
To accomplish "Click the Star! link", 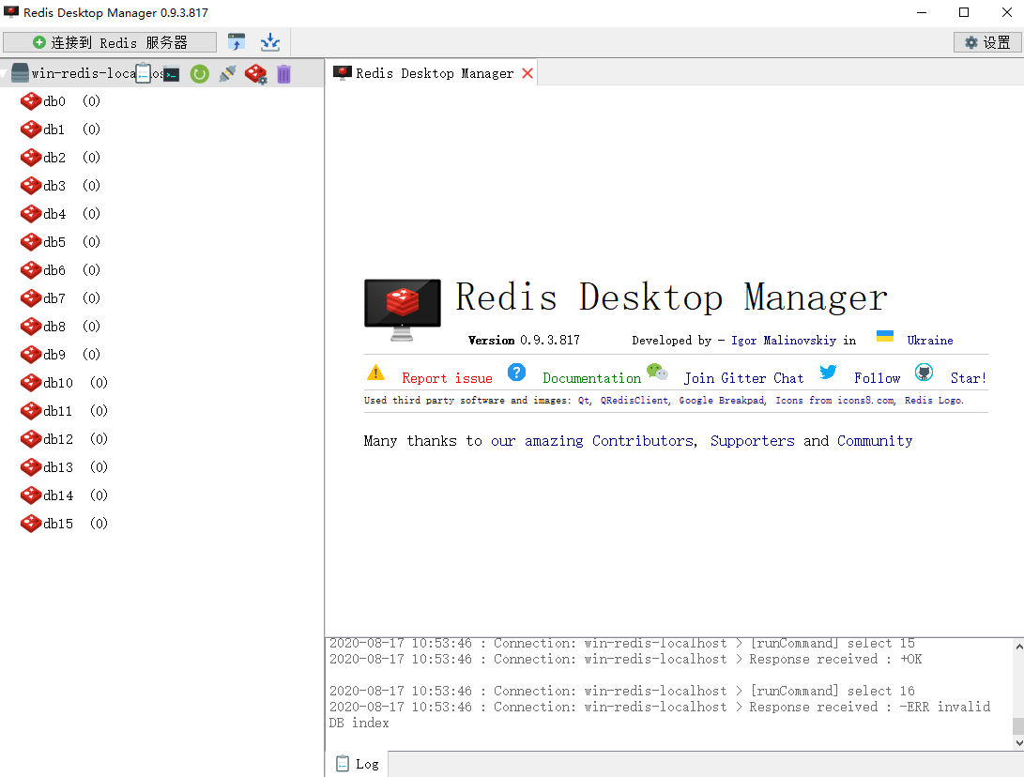I will (968, 378).
